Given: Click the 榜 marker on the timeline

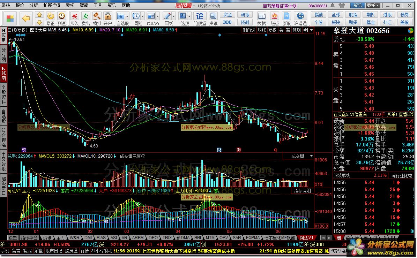Looking at the screenshot, I should tap(24, 150).
